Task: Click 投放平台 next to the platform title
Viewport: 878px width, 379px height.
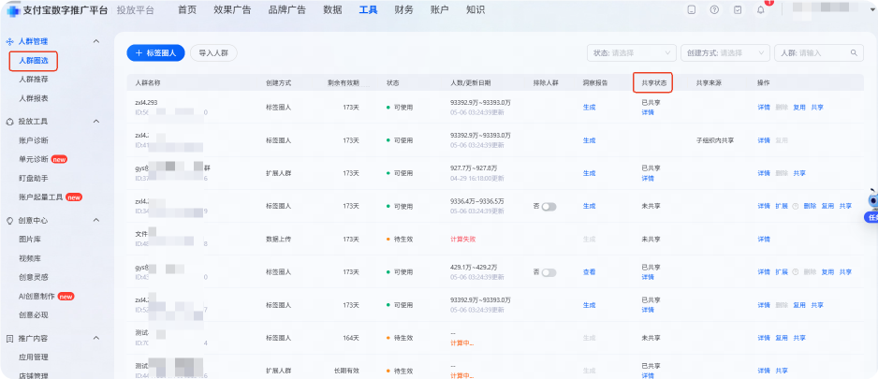Action: point(135,10)
